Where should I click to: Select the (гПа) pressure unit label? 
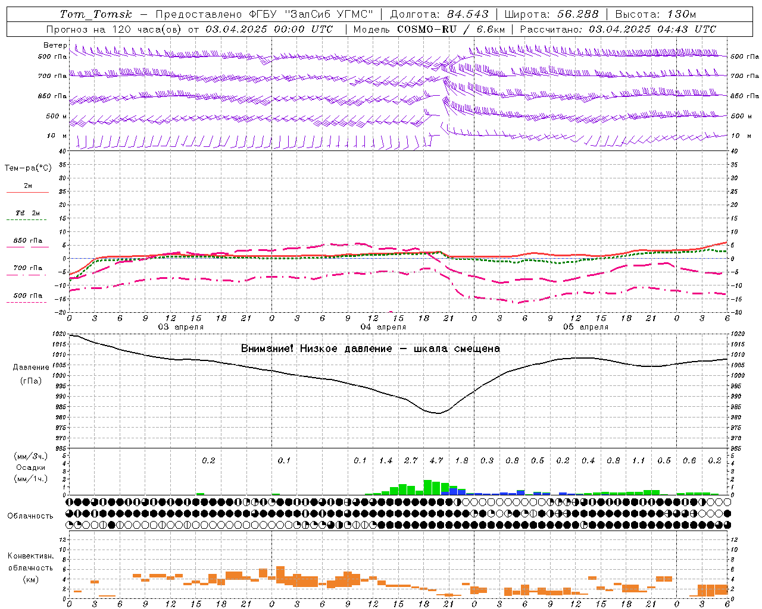point(30,381)
